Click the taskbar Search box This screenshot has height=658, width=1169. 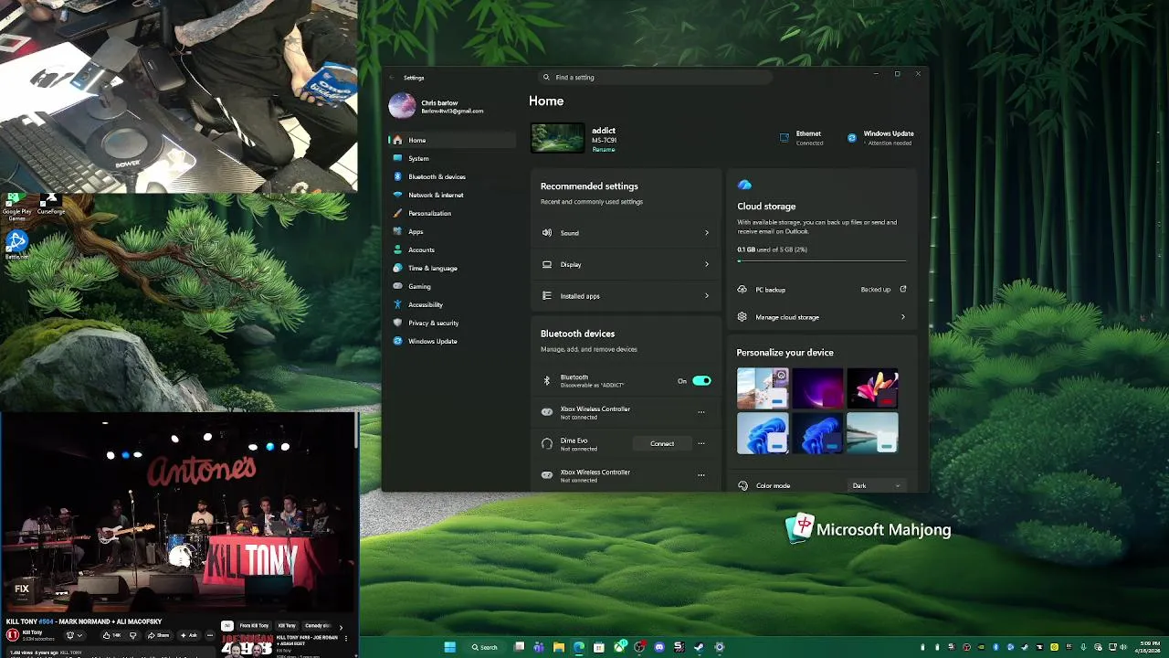pyautogui.click(x=485, y=647)
